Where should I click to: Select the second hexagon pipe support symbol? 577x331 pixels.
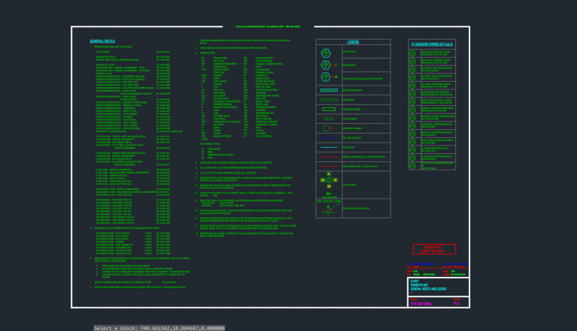coord(325,65)
